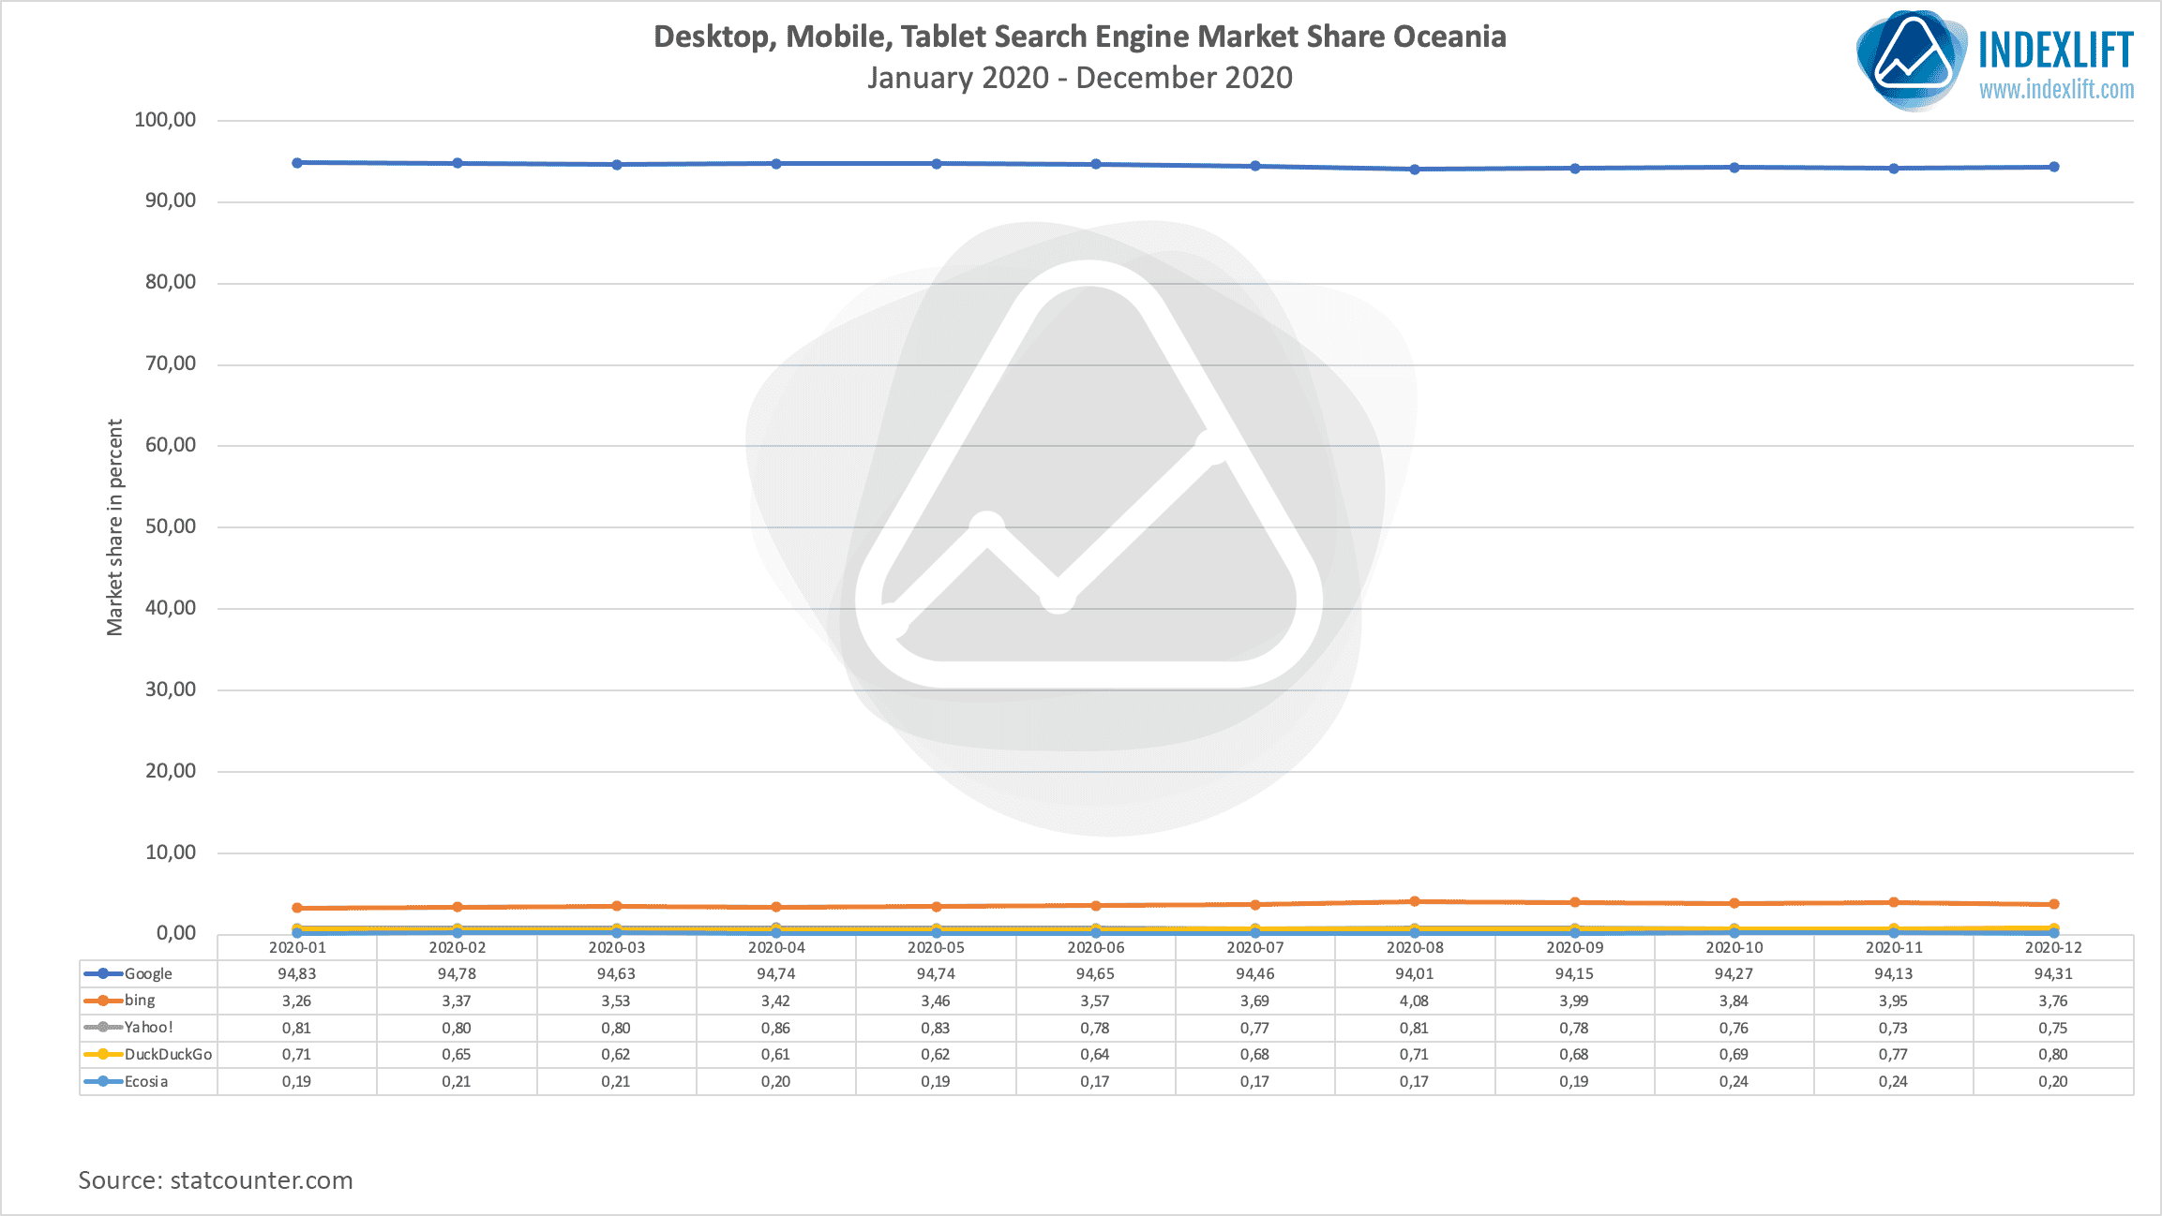
Task: Click the 'Source: statcounter.com' text
Action: [216, 1180]
